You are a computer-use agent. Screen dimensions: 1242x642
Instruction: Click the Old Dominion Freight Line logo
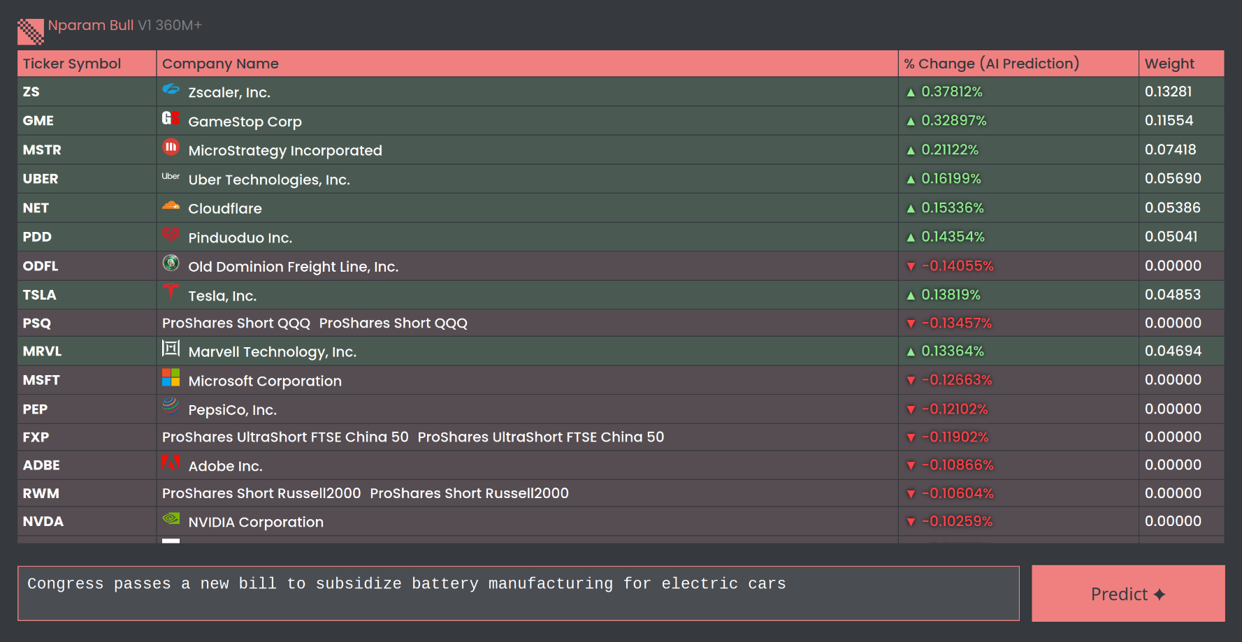(171, 263)
